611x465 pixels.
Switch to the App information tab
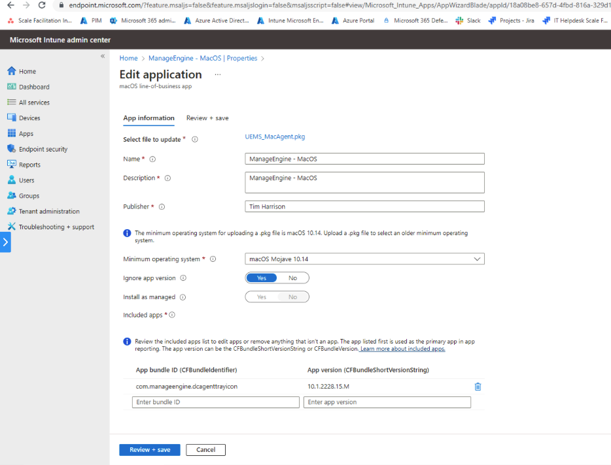[x=149, y=118]
